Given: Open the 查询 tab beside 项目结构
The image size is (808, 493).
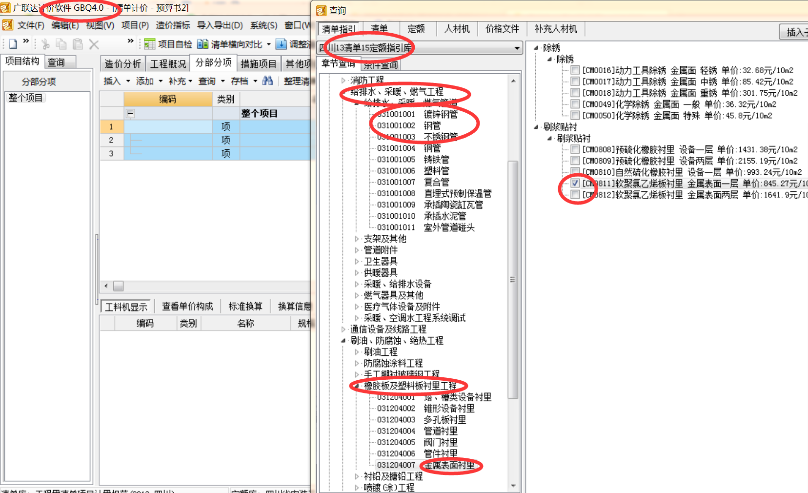Looking at the screenshot, I should click(x=56, y=62).
